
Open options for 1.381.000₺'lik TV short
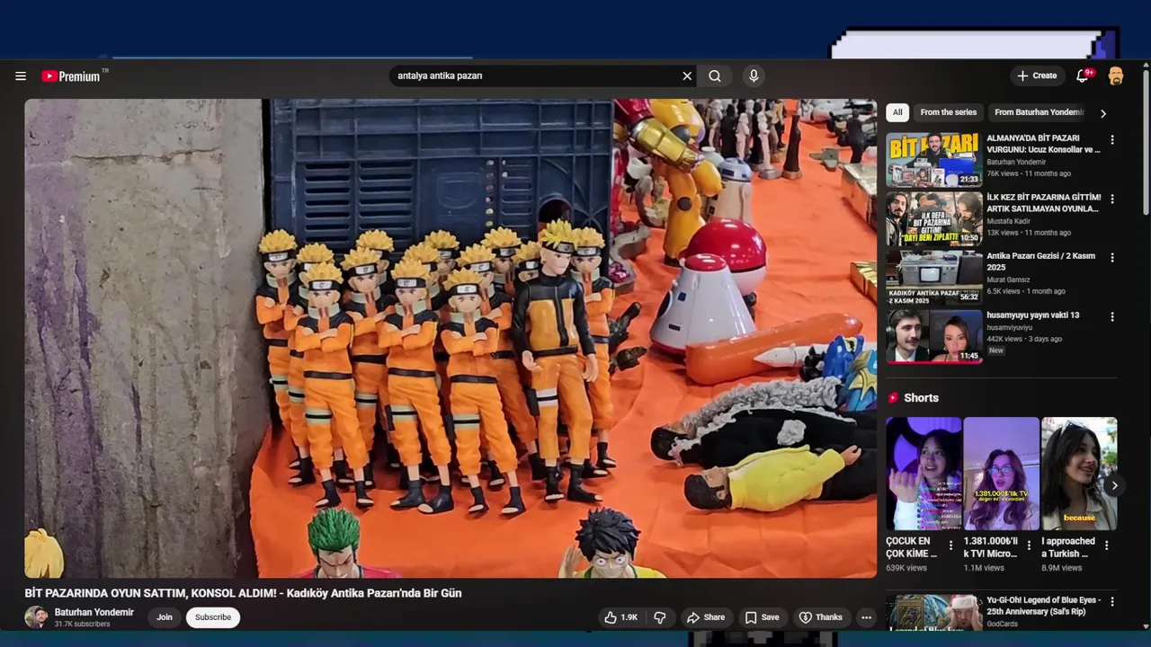pyautogui.click(x=1029, y=545)
